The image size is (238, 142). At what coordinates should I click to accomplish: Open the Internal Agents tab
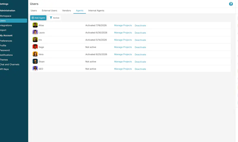click(x=96, y=11)
